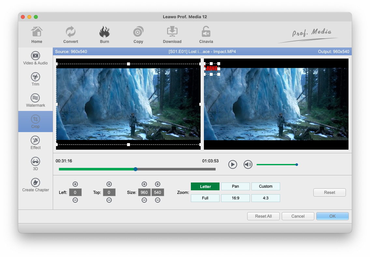Choose the Pan zoom mode
The image size is (370, 257).
tap(235, 186)
